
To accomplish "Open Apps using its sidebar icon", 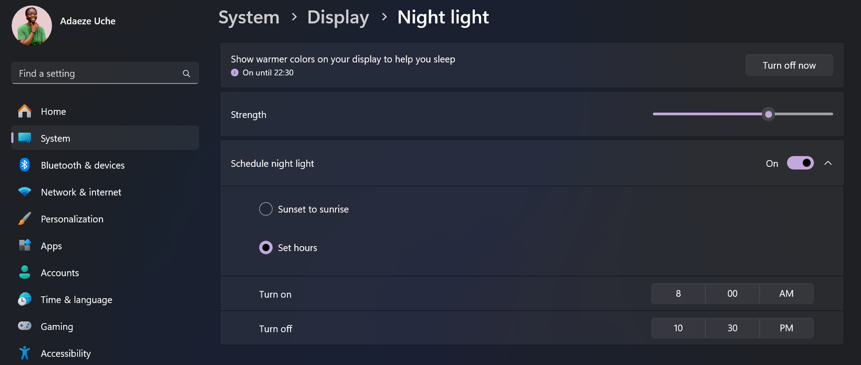I will 24,246.
